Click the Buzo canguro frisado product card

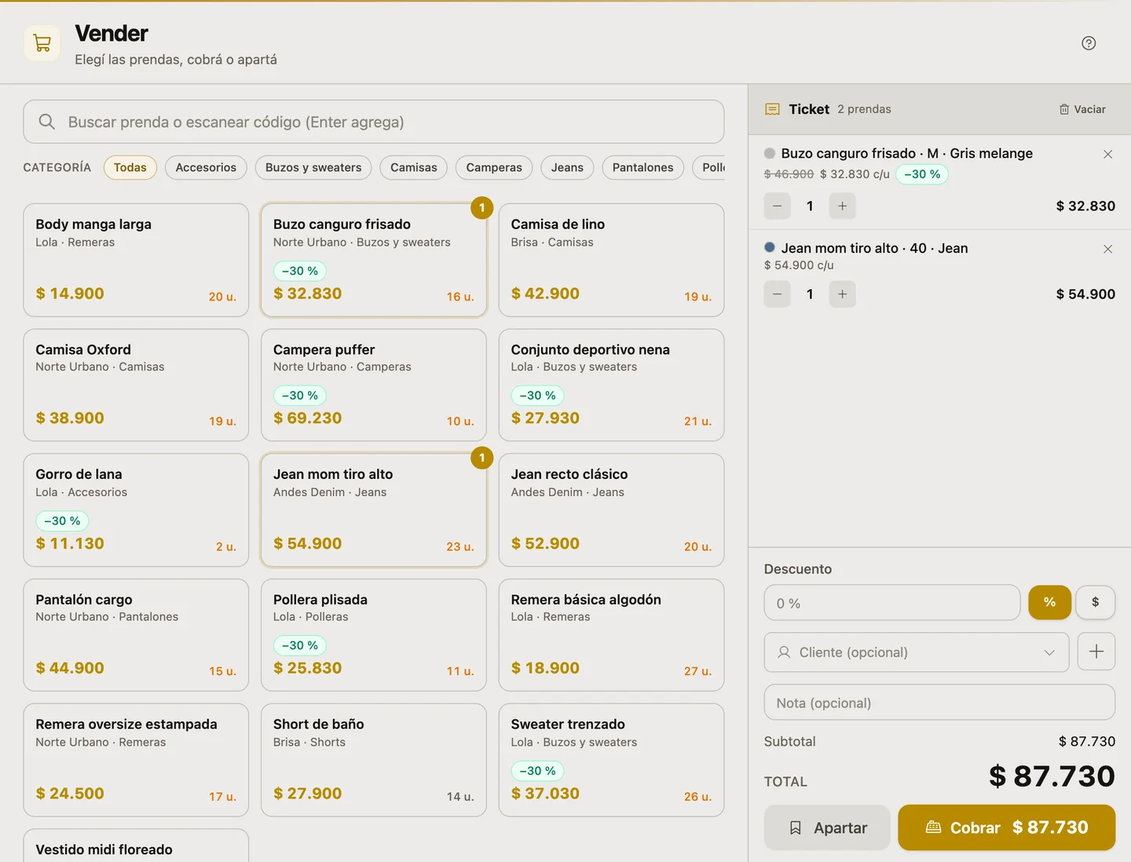374,260
